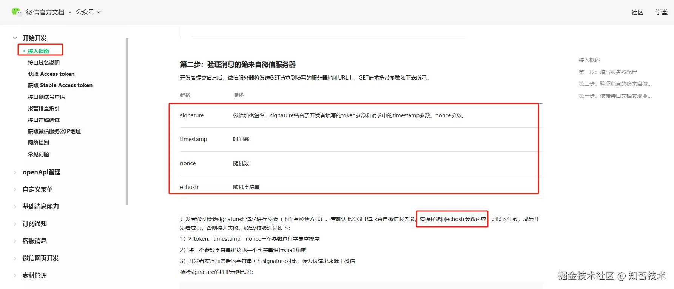Screen dimensions: 674x289
Task: Click the 描述 column header
Action: [238, 95]
